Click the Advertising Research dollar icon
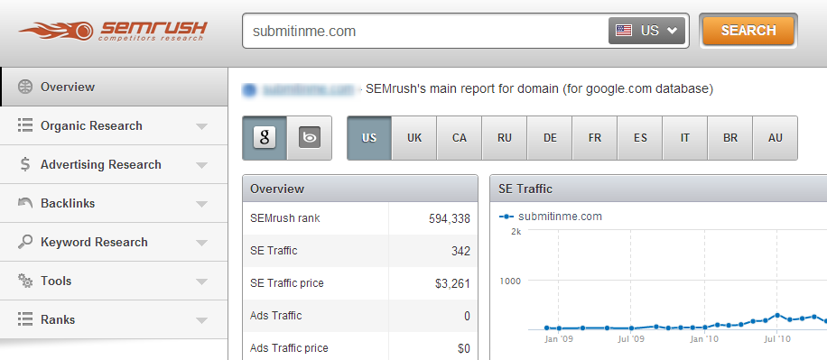The width and height of the screenshot is (827, 360). tap(24, 164)
